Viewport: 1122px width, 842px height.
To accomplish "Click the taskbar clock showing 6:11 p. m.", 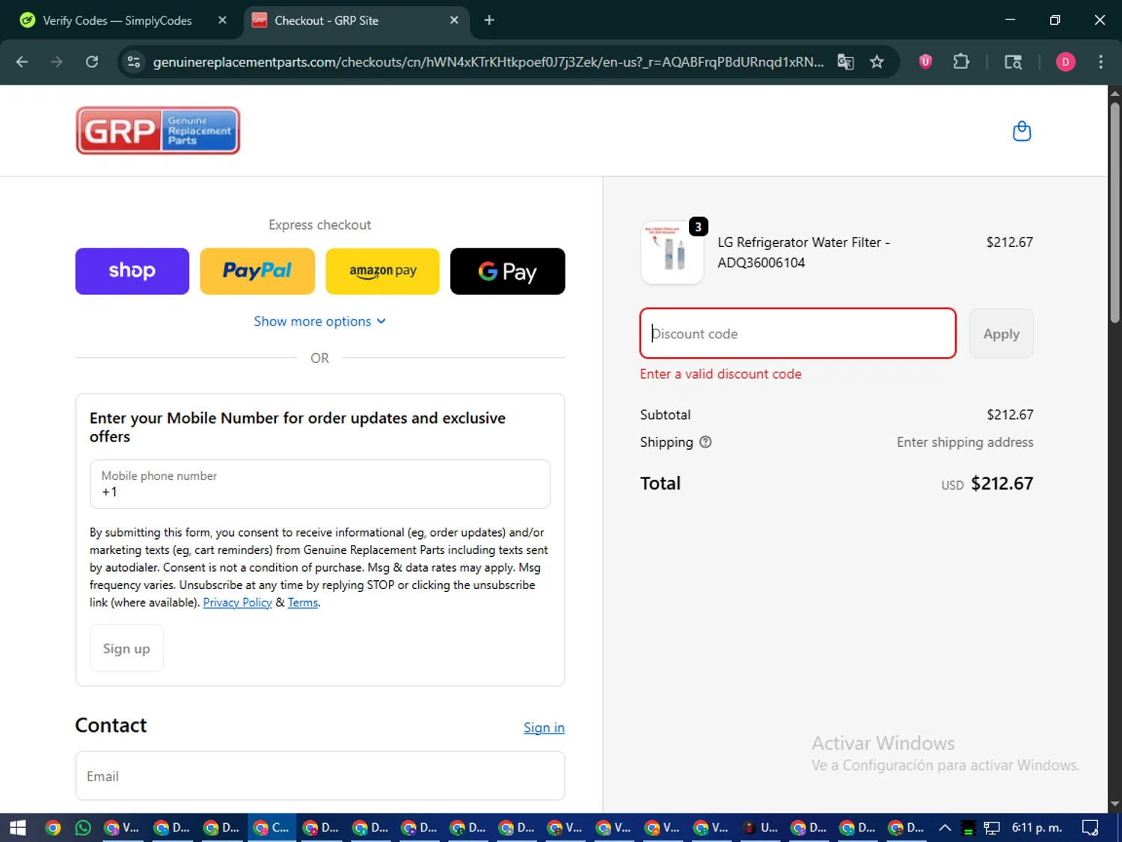I will coord(1037,827).
